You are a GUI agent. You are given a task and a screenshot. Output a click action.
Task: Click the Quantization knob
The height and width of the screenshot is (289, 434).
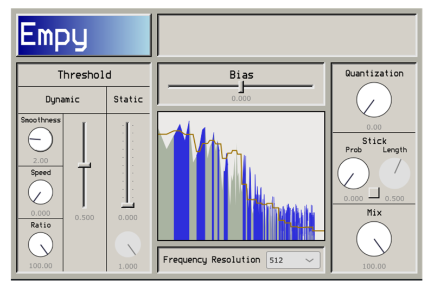coord(374,99)
